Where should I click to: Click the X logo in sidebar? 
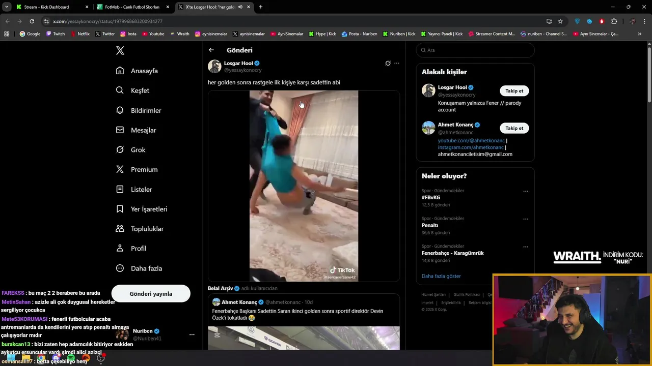pos(120,50)
